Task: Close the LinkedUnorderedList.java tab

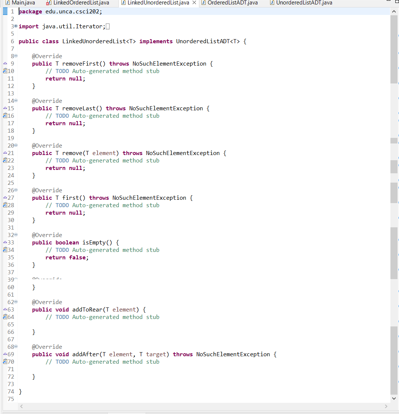Action: pos(194,3)
